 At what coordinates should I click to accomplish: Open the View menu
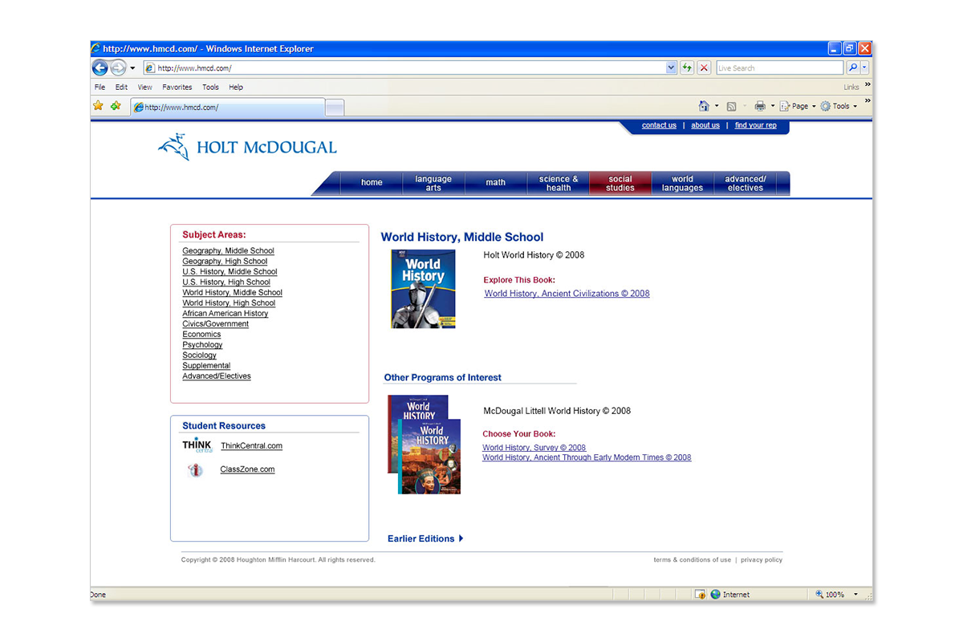tap(145, 87)
